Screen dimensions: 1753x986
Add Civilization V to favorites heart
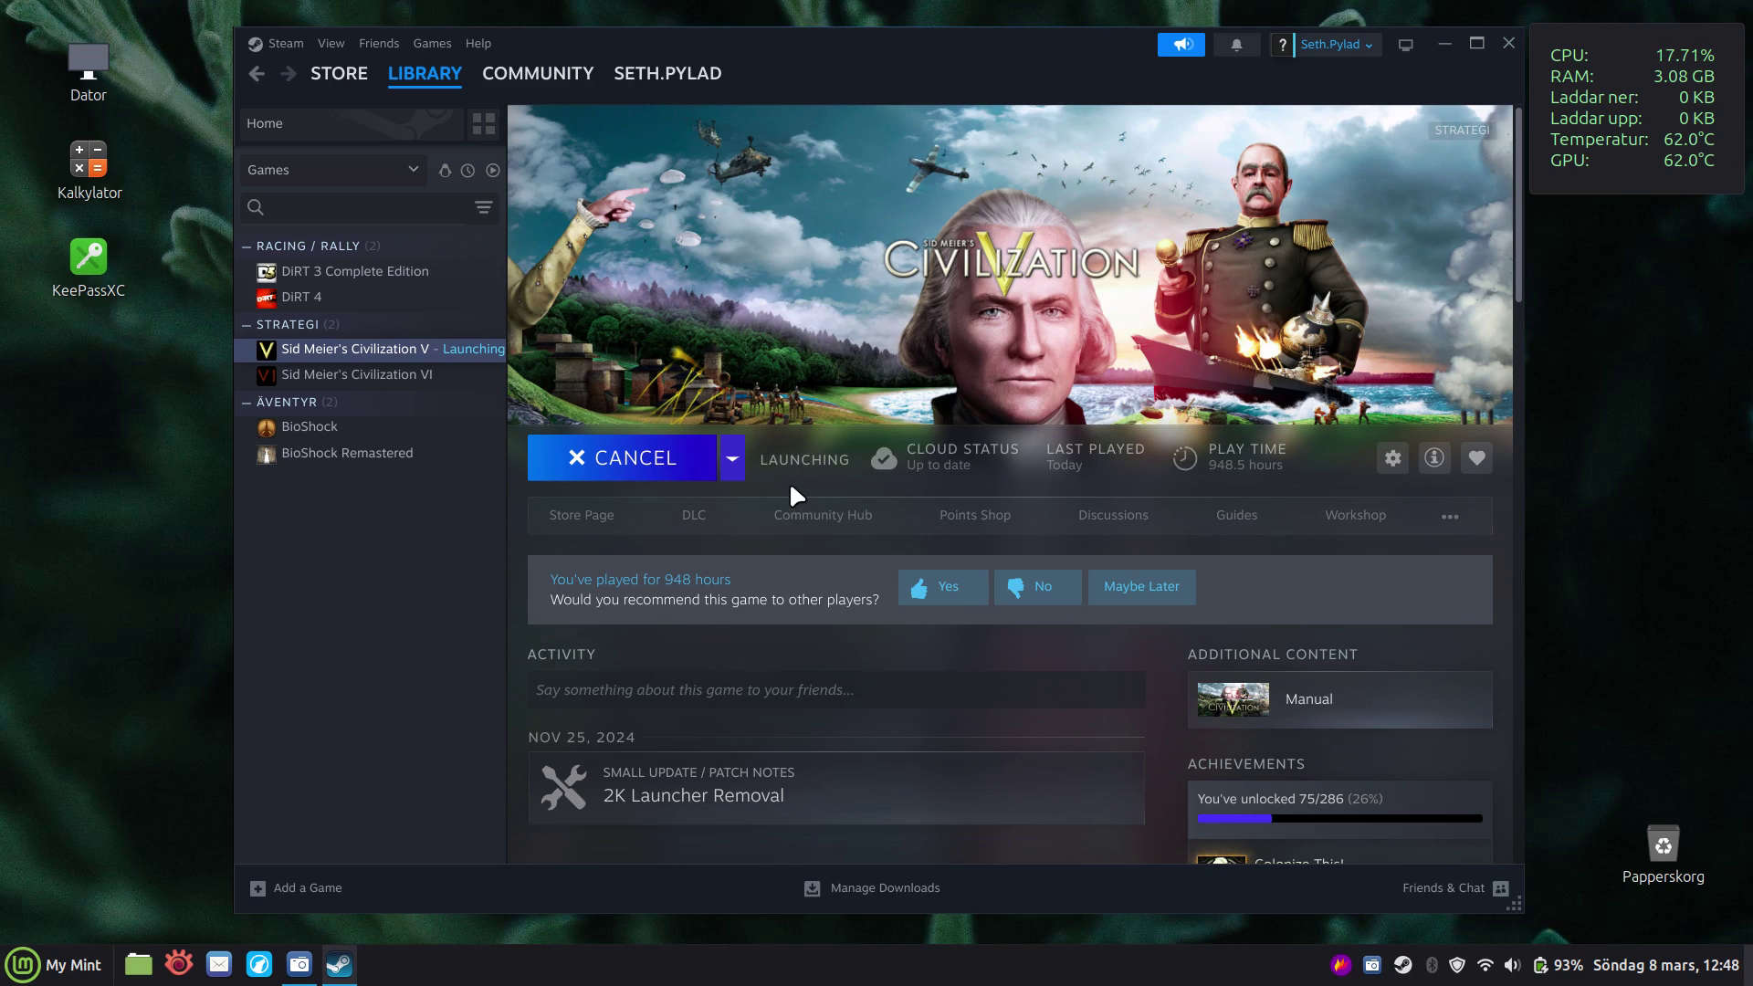[x=1476, y=458]
